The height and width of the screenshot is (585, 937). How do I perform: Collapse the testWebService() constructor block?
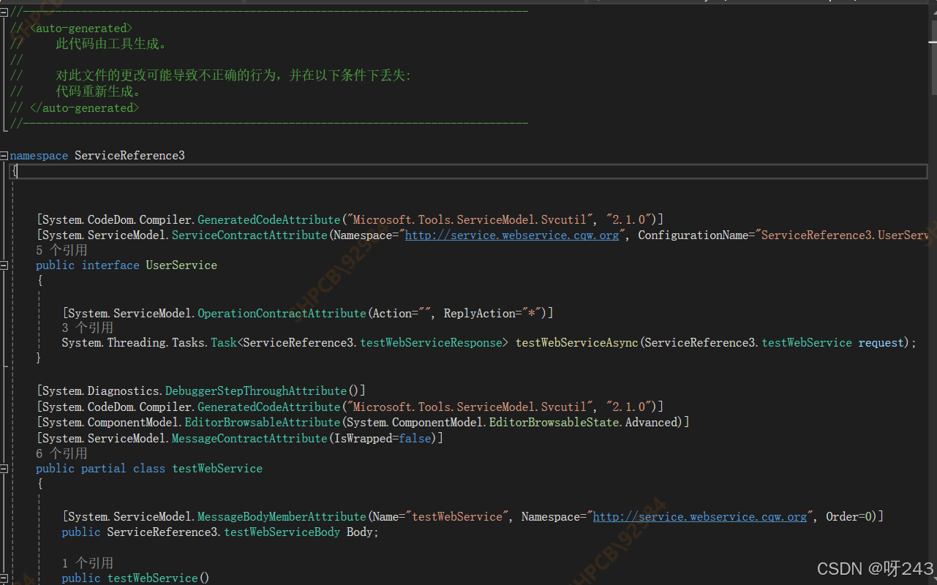point(4,578)
